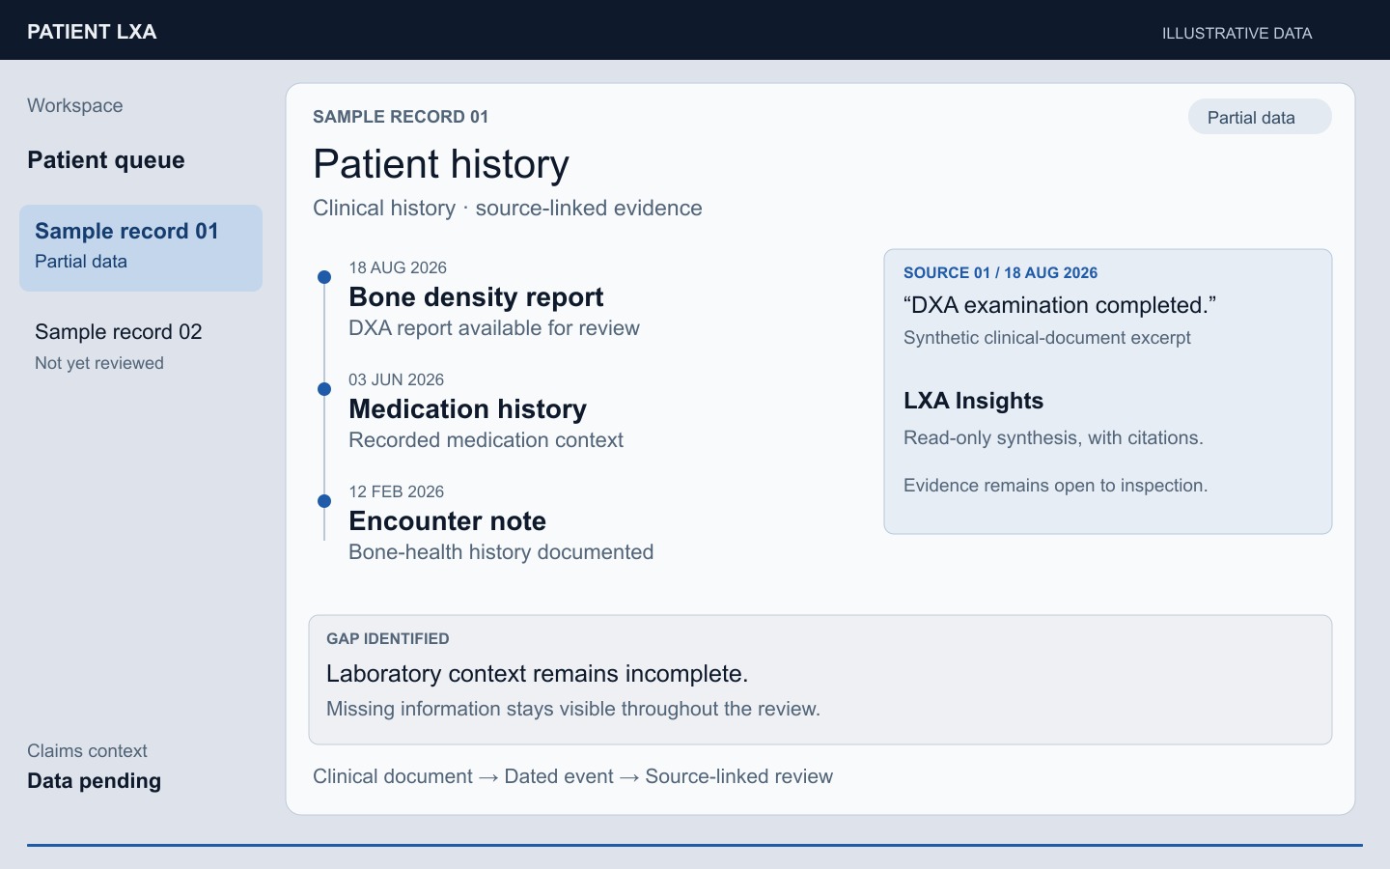Screen dimensions: 1390x869
Task: Click the DXA examination completed excerpt
Action: click(x=1060, y=305)
